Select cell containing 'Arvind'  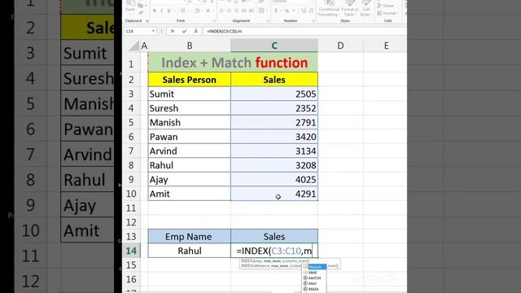(190, 151)
